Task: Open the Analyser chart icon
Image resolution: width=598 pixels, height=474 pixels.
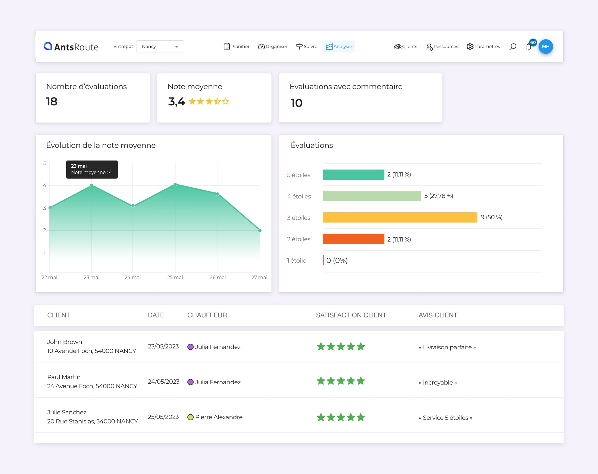Action: 329,46
